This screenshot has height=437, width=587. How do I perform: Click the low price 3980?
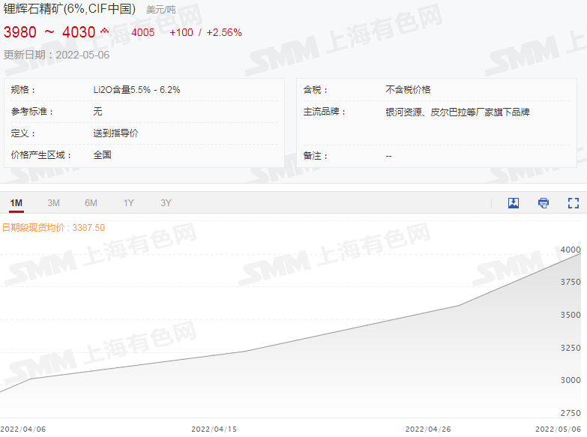(19, 32)
